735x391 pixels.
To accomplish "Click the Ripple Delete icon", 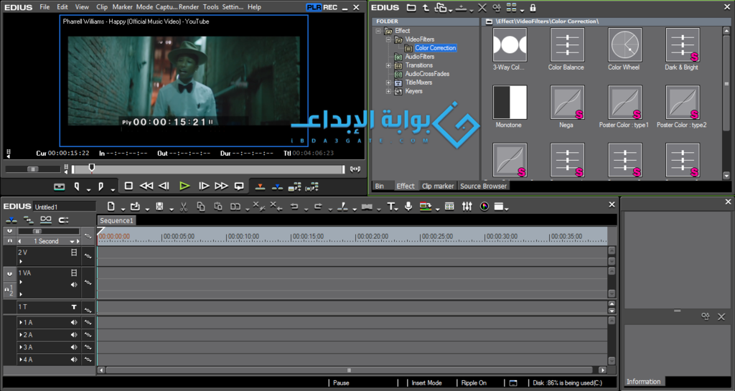I will click(x=276, y=207).
